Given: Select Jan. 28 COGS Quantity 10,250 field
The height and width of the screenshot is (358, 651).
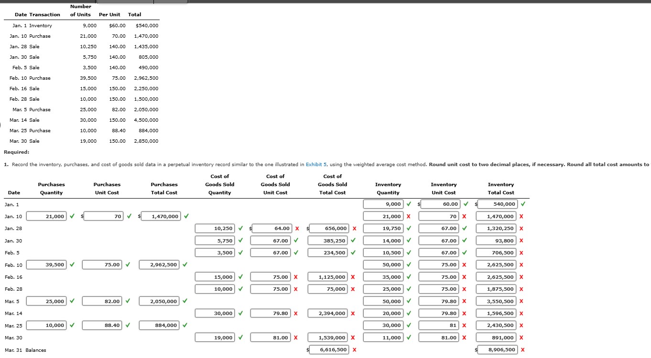Looking at the screenshot, I should pyautogui.click(x=215, y=229).
